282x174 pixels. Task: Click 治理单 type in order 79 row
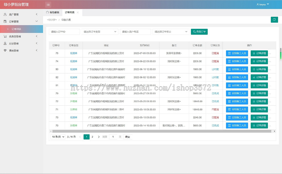74,93
